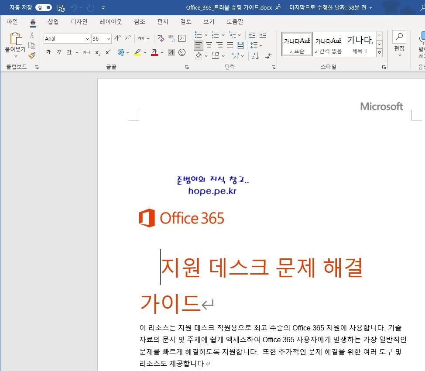The height and width of the screenshot is (371, 425).
Task: Click the multilevel list icon
Action: click(x=232, y=35)
